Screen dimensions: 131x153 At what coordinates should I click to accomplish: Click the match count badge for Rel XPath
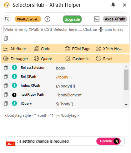coord(14,77)
